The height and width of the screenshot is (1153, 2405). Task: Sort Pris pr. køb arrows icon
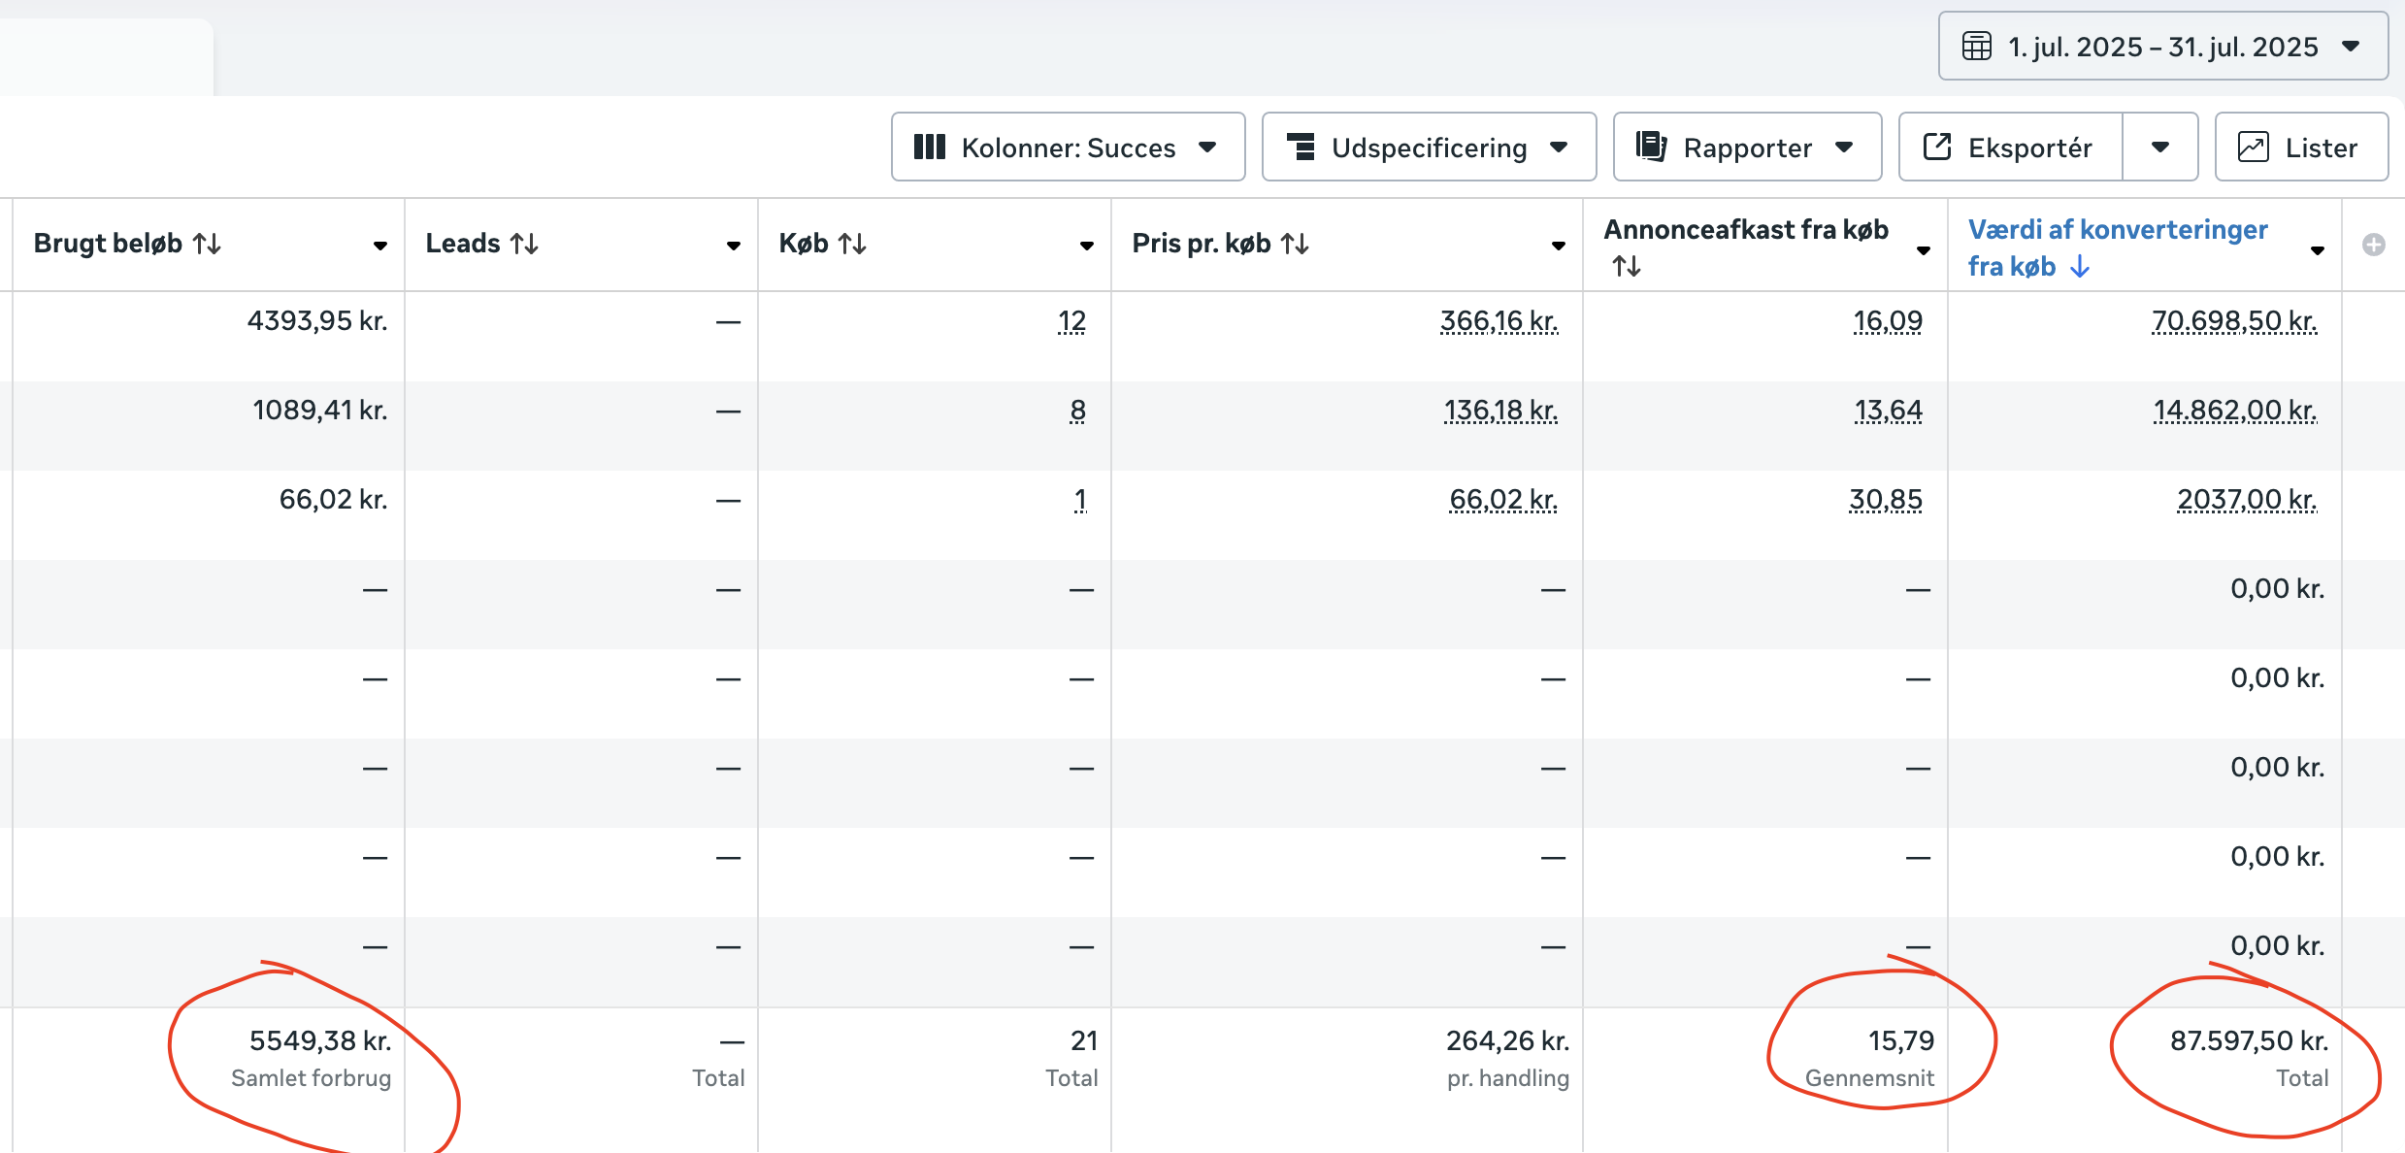(x=1295, y=244)
